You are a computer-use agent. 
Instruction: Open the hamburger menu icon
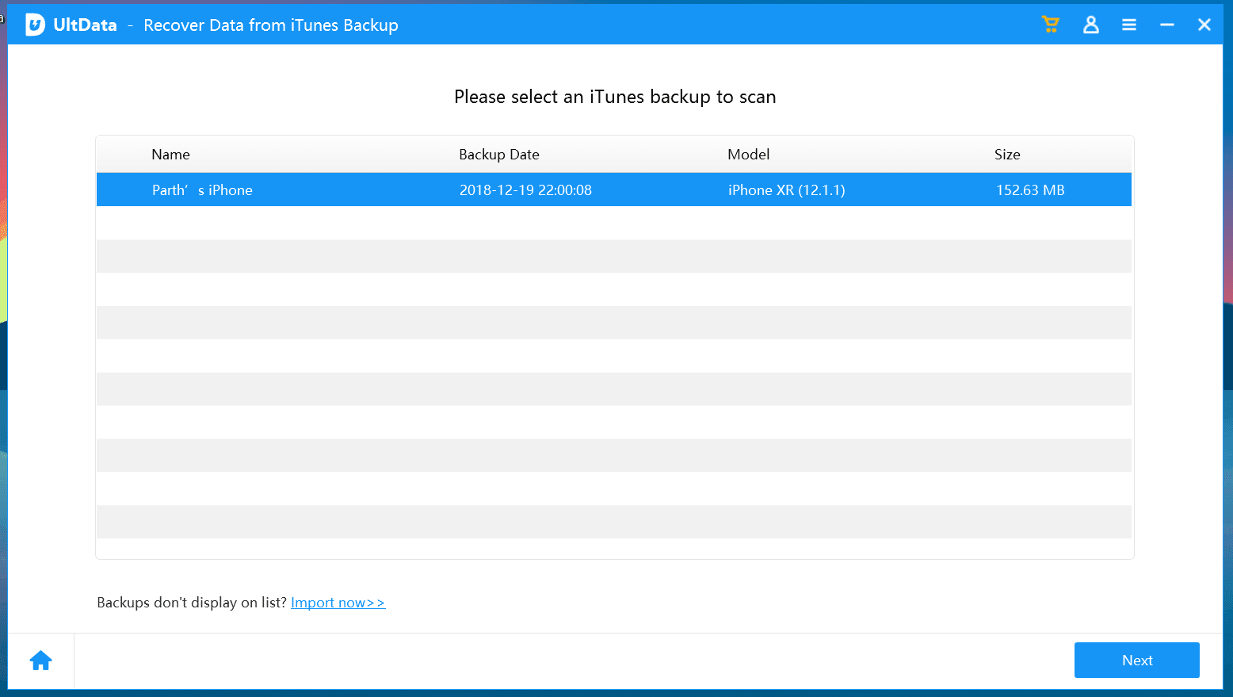[1129, 25]
